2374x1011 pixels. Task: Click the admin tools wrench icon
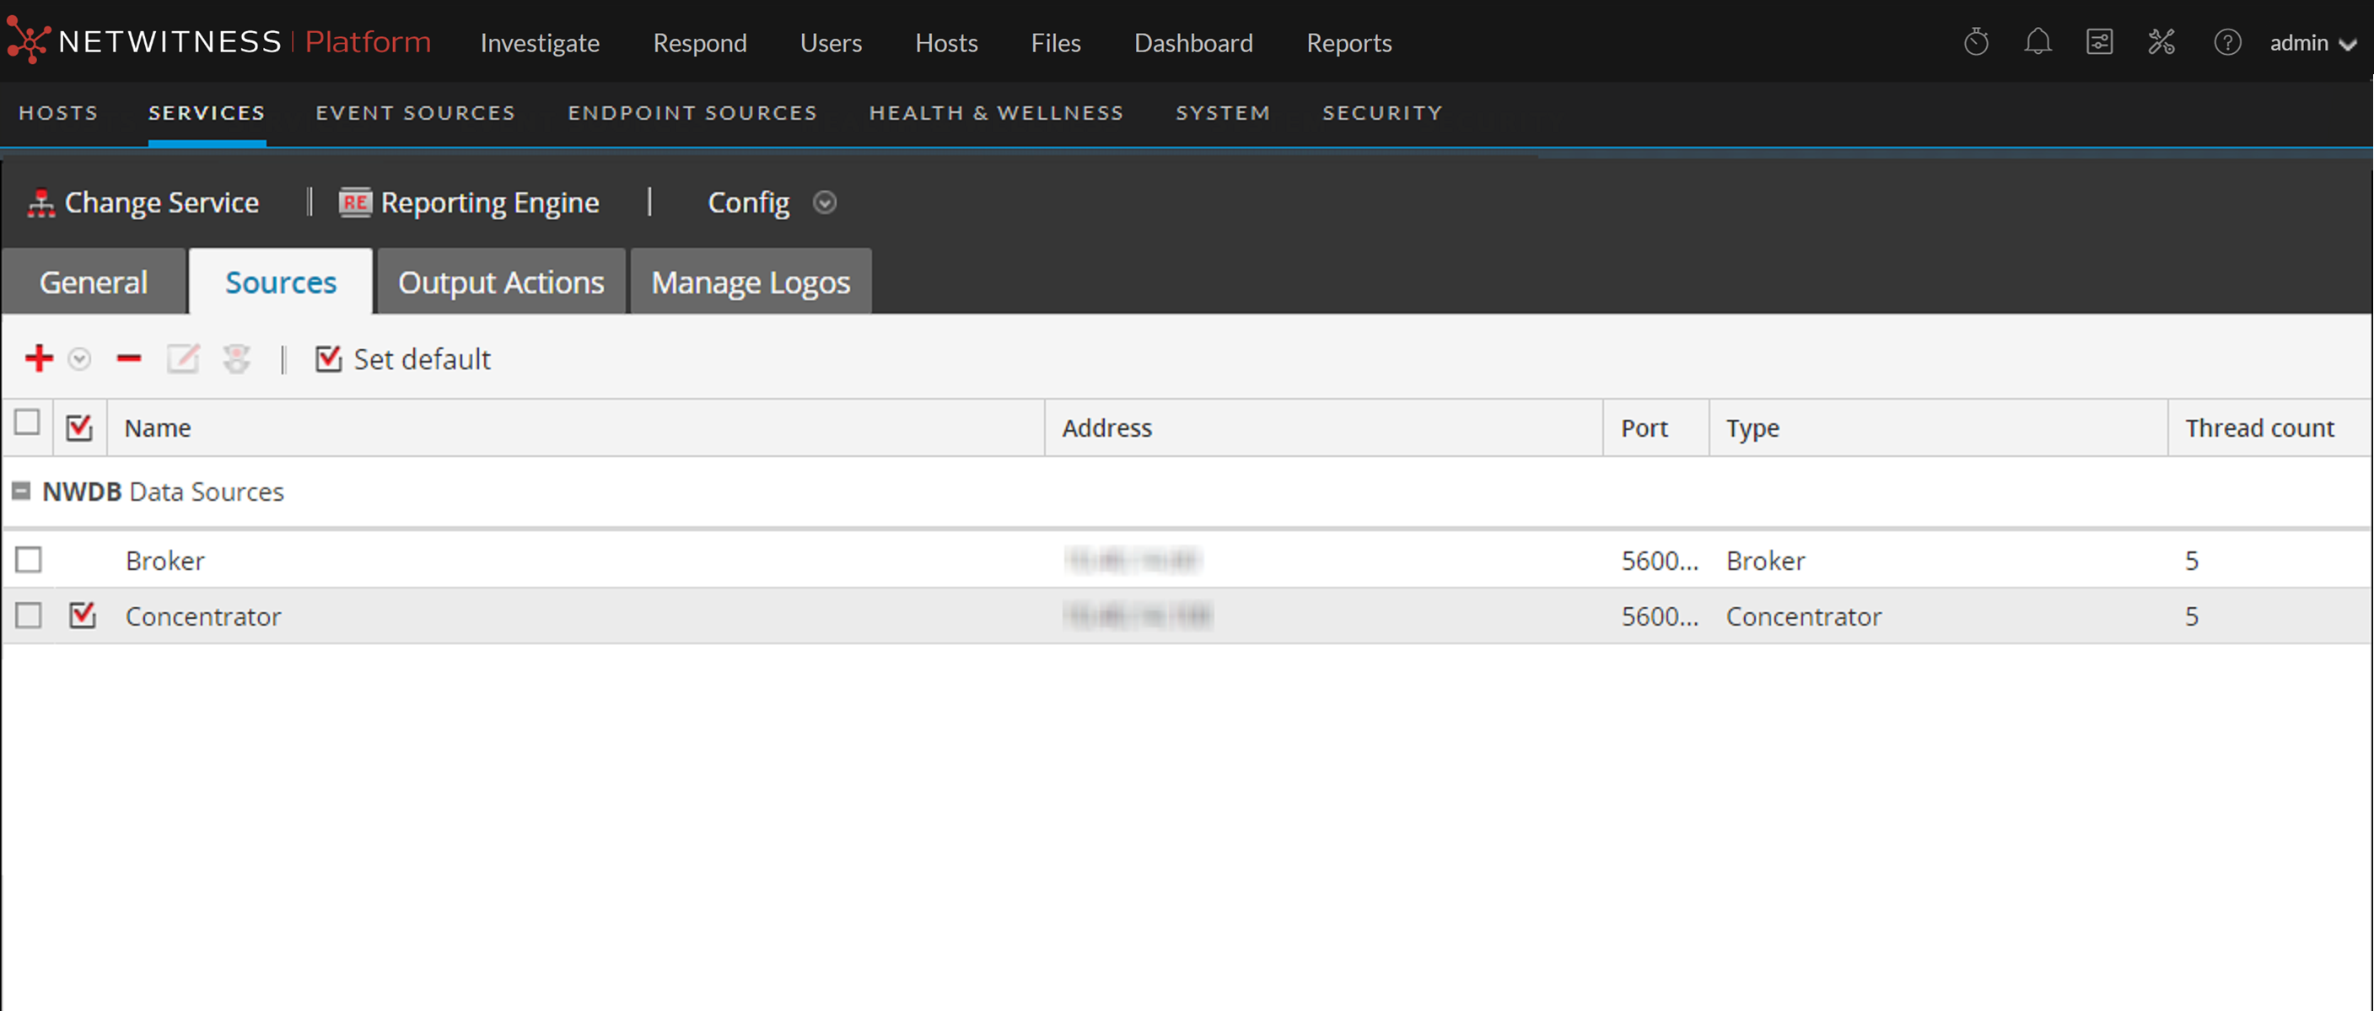click(x=2161, y=42)
